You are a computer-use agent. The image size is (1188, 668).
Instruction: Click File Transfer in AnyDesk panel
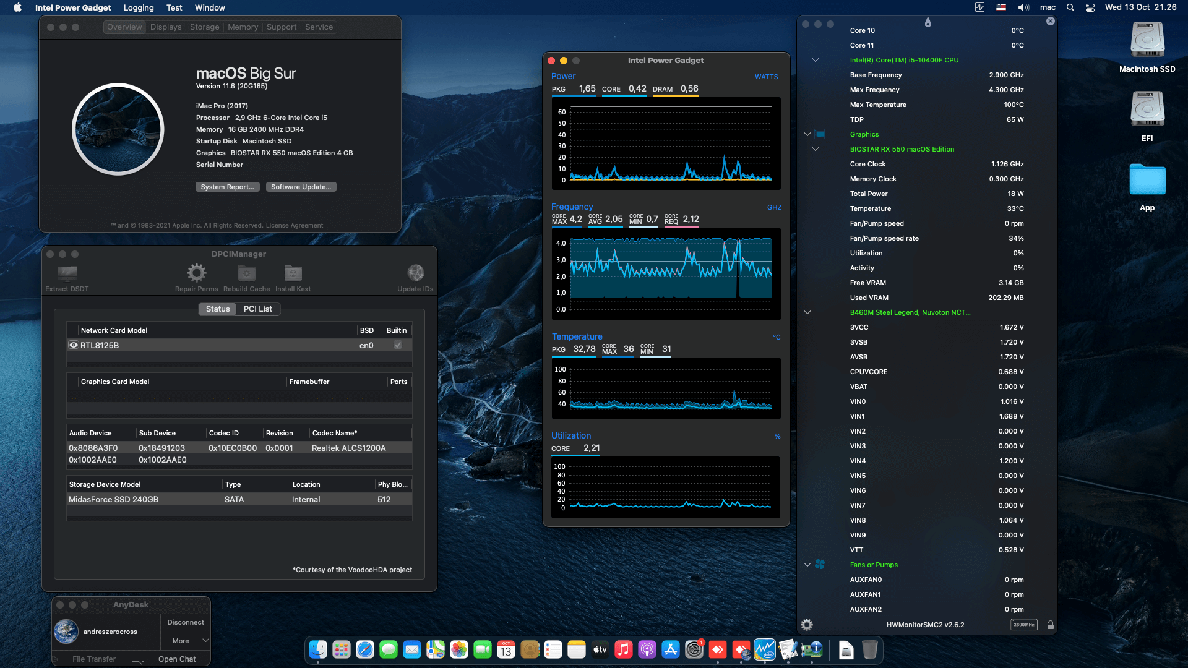pos(94,659)
